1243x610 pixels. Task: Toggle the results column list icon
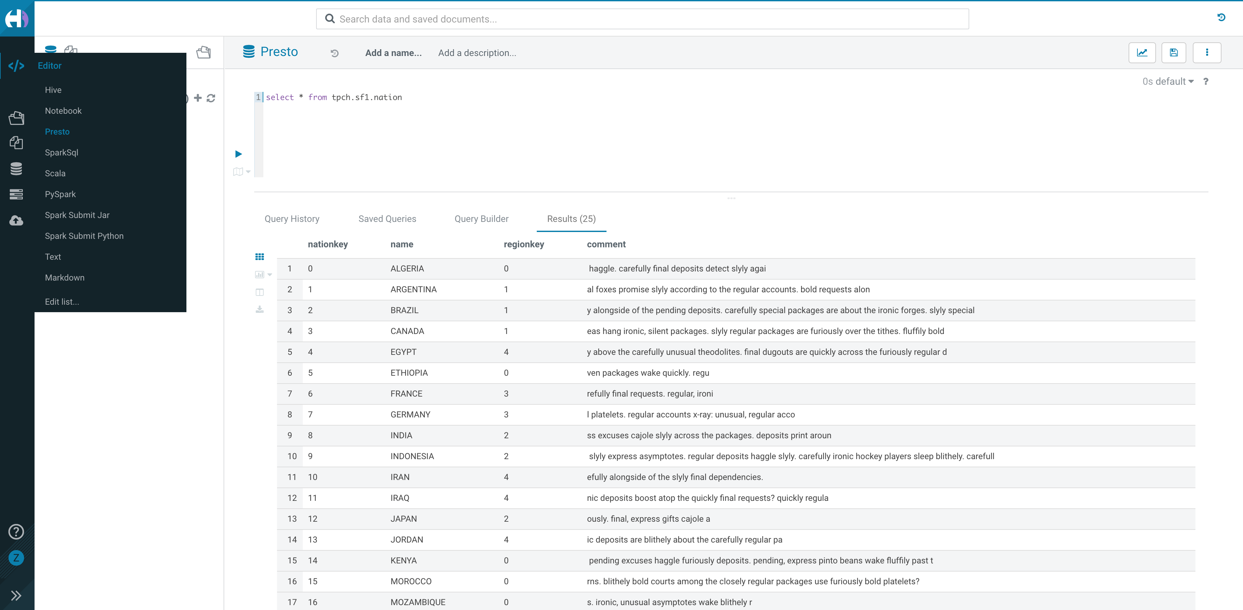pyautogui.click(x=260, y=292)
